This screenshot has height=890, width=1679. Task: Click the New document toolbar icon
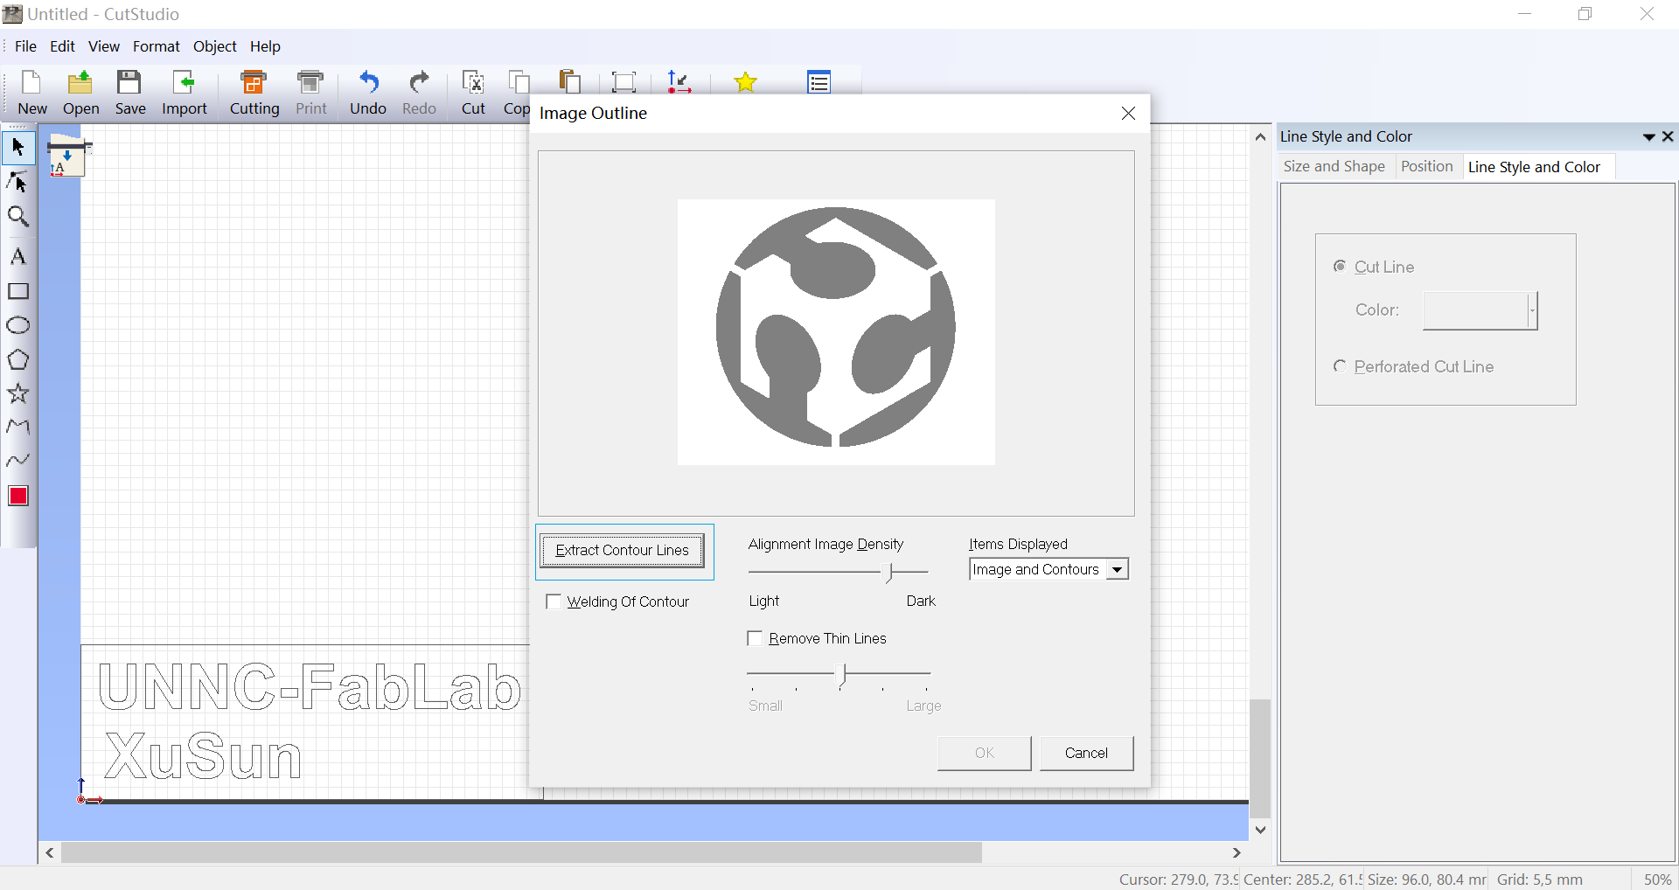tap(32, 93)
